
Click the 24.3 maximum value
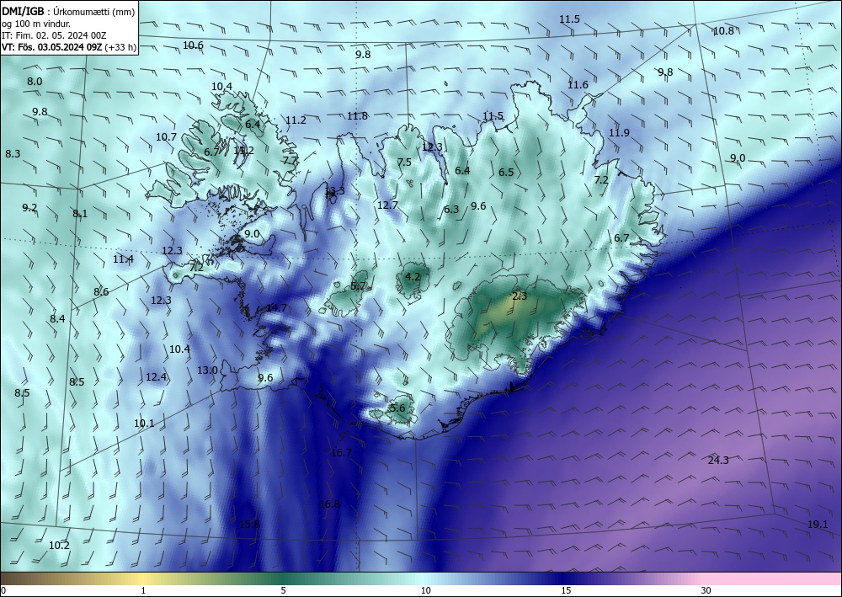click(x=718, y=460)
